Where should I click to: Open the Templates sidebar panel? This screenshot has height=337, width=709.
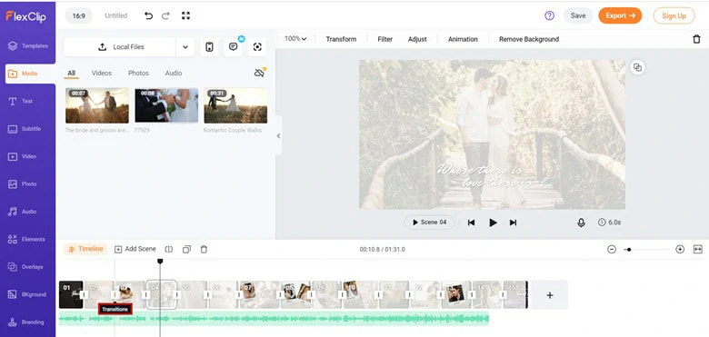point(27,46)
